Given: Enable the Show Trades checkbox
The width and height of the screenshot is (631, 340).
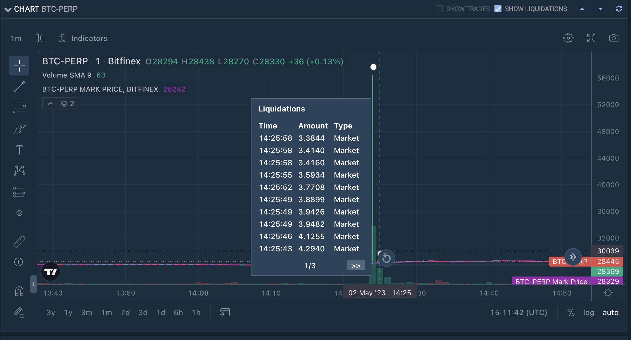Looking at the screenshot, I should tap(439, 9).
